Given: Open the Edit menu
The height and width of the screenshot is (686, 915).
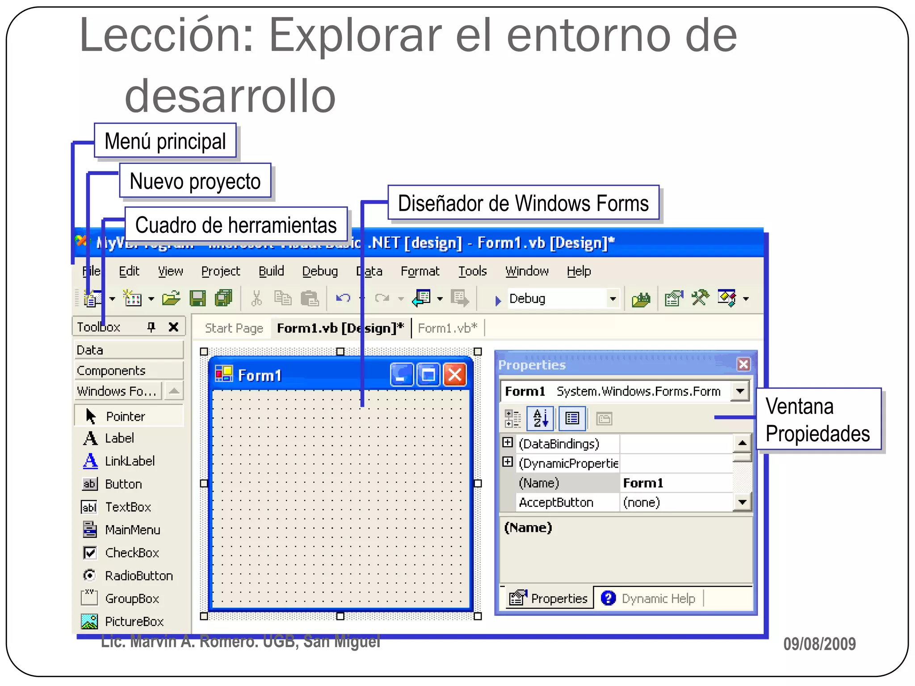Looking at the screenshot, I should (129, 271).
